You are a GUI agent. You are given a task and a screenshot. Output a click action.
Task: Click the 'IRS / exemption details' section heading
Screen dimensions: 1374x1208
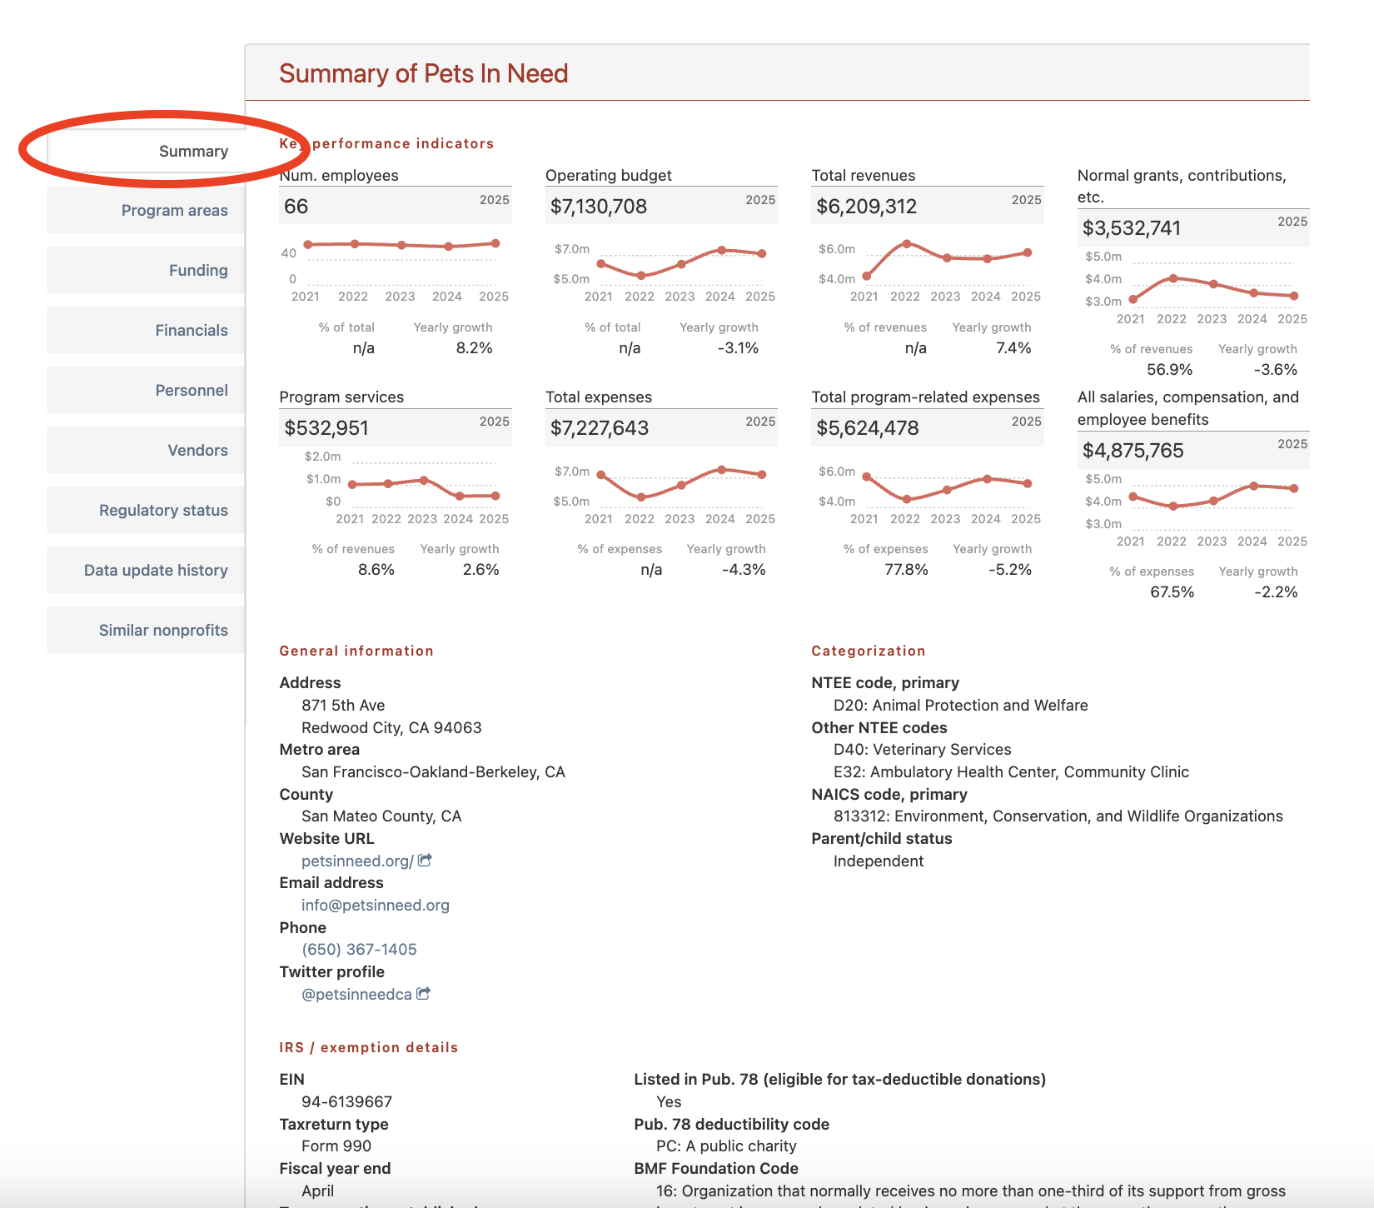coord(369,1047)
